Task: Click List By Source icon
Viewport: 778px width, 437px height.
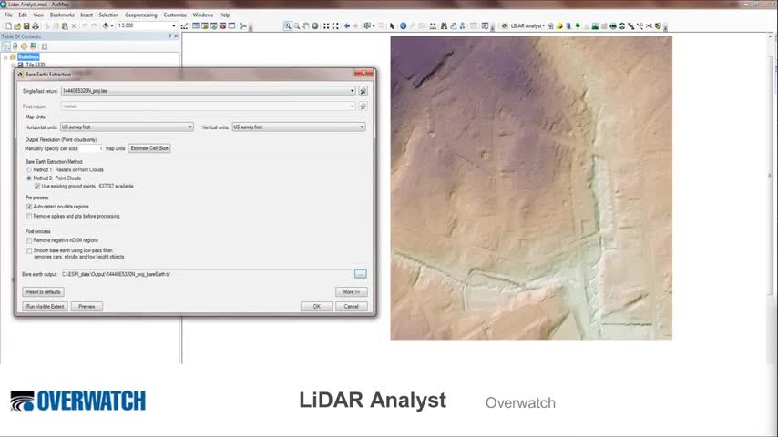Action: [15, 46]
